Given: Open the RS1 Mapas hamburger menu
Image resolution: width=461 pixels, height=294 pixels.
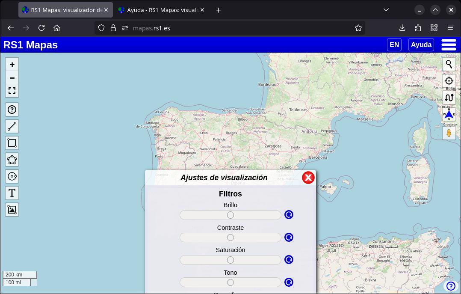Looking at the screenshot, I should point(449,45).
